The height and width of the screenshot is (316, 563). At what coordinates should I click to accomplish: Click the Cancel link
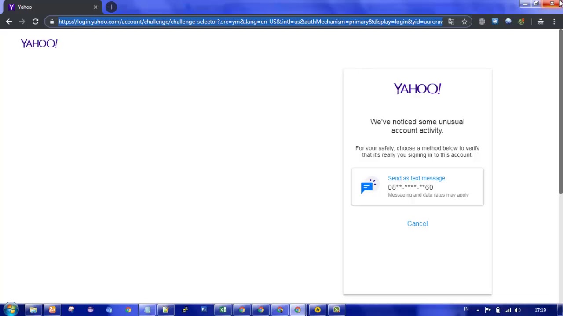pyautogui.click(x=417, y=223)
